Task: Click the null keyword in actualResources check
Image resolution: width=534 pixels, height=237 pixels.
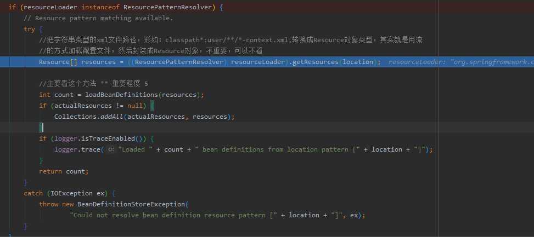Action: point(135,106)
